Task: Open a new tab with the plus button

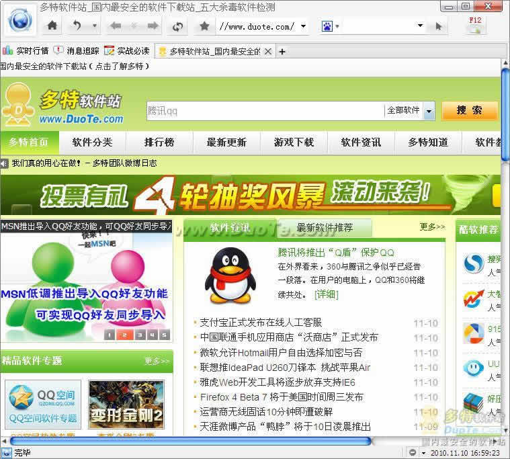Action: (282, 51)
